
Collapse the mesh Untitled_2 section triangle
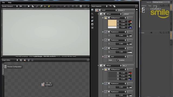pos(100,10)
